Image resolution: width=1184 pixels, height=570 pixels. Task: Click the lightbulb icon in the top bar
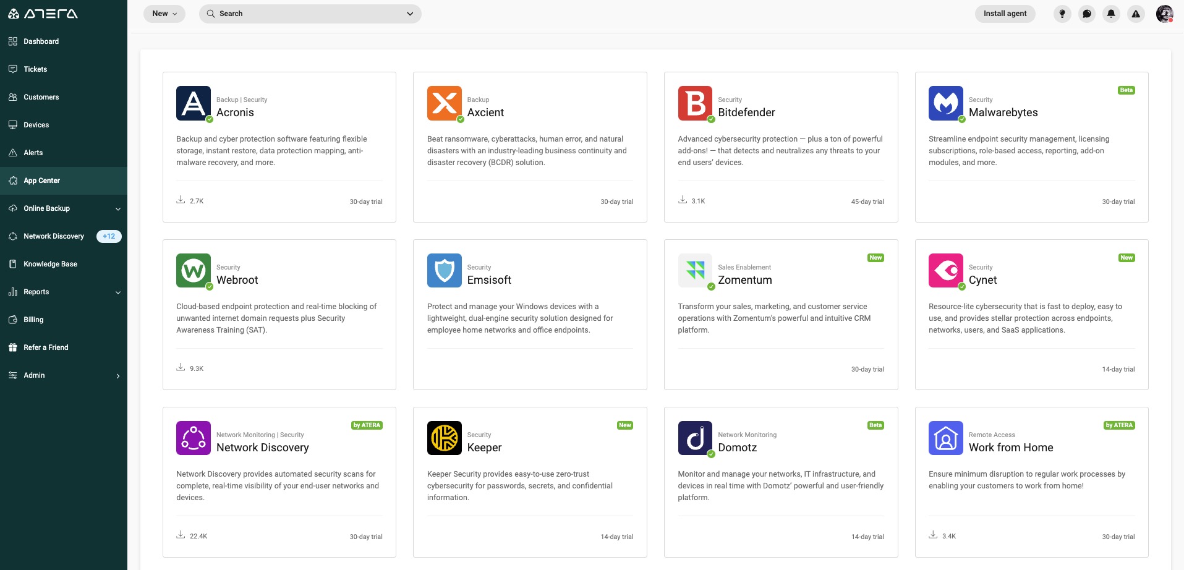[1062, 14]
